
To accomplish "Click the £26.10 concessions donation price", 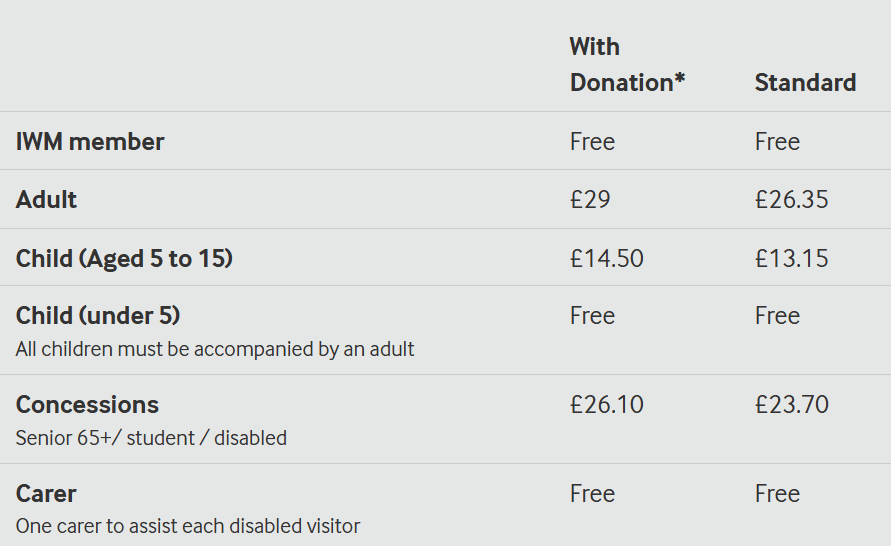I will pos(607,404).
